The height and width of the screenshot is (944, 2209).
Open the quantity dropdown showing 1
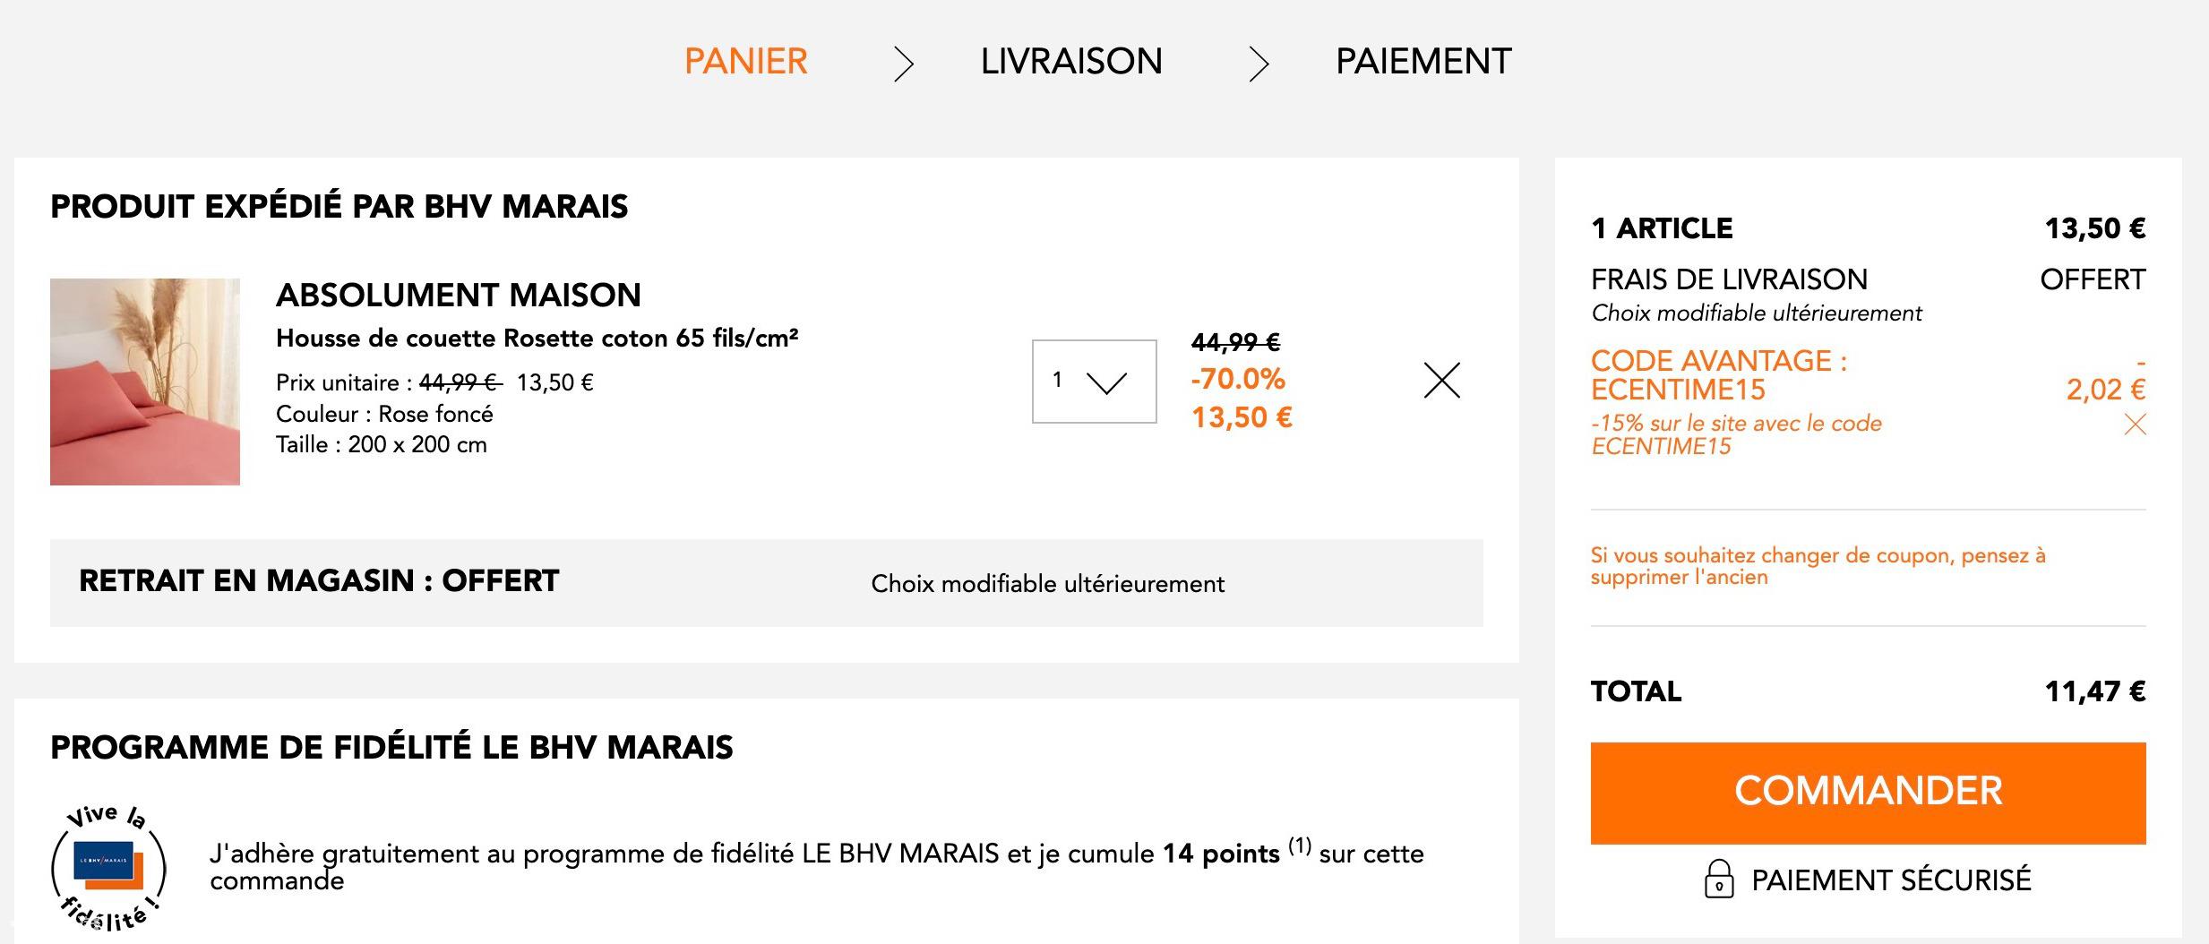[x=1094, y=382]
